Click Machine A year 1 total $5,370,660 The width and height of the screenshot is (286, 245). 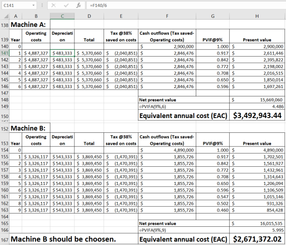(x=89, y=53)
